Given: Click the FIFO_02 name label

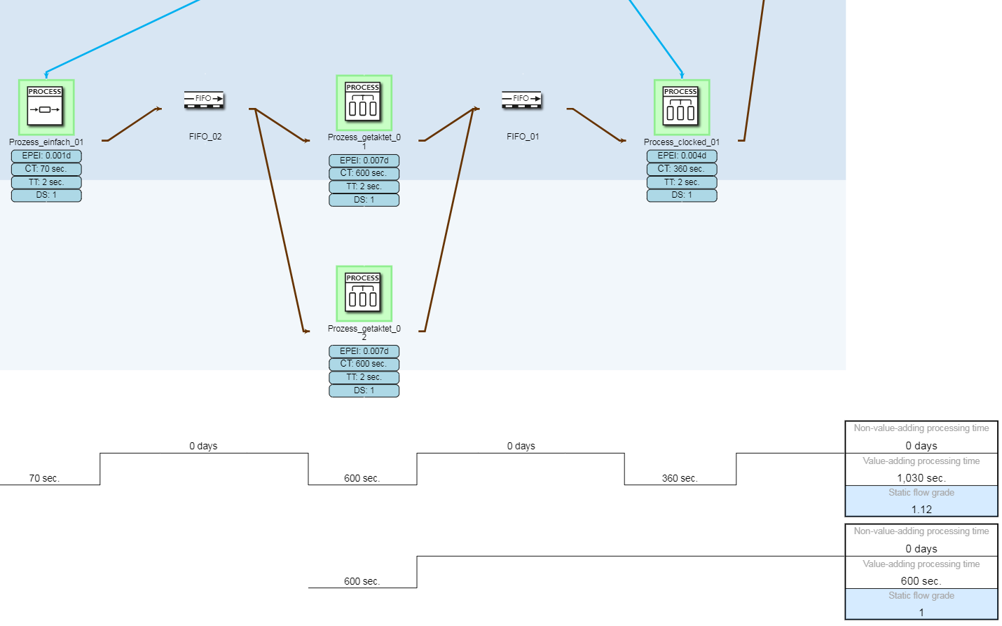Looking at the screenshot, I should pyautogui.click(x=205, y=137).
